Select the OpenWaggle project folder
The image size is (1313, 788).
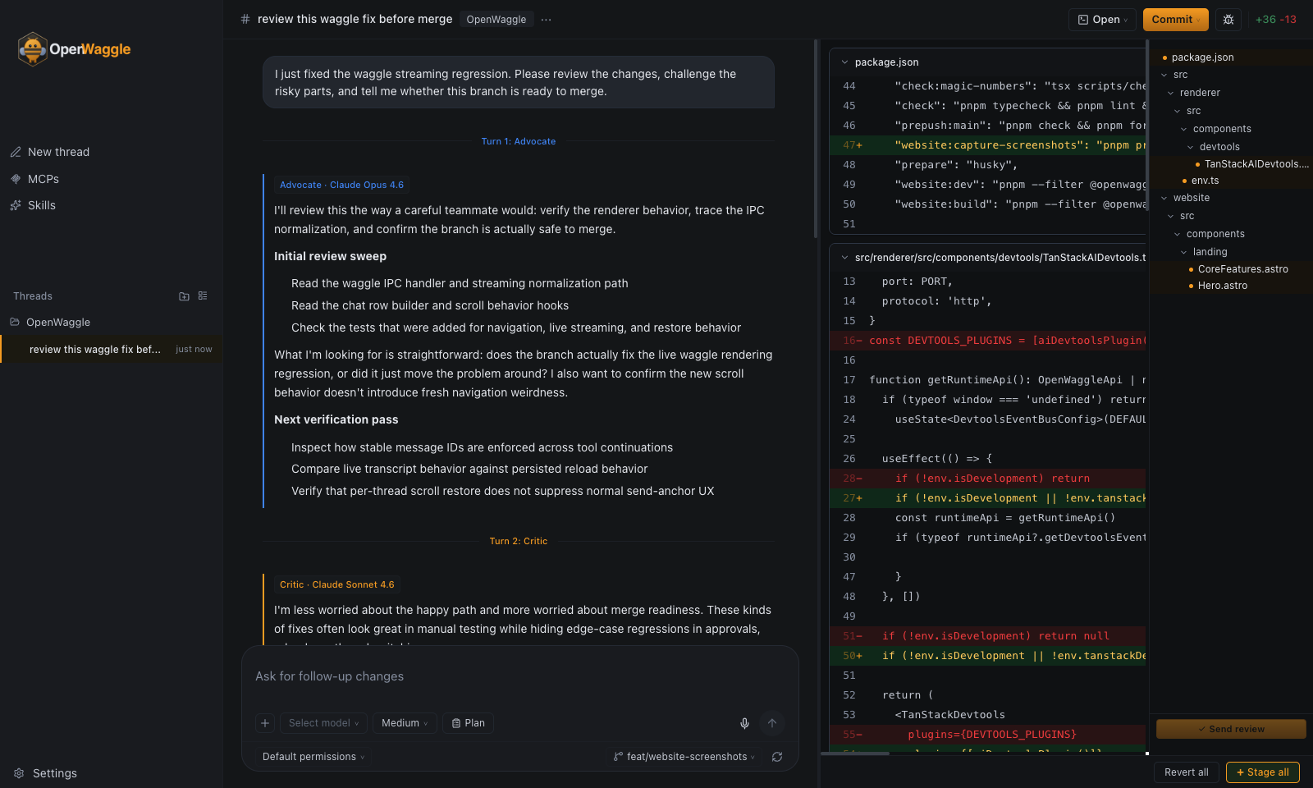(x=58, y=323)
